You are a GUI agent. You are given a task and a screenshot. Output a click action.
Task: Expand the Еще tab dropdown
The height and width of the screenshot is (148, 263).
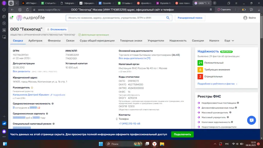point(229,41)
